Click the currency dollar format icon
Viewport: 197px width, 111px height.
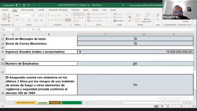74,18
